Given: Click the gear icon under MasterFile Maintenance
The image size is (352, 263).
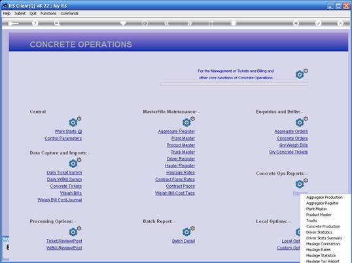Looking at the screenshot, I should click(x=188, y=122).
